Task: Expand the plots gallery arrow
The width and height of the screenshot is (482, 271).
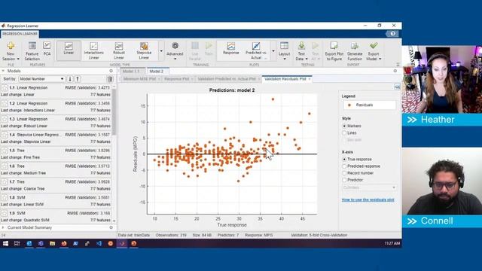Action: pos(273,51)
